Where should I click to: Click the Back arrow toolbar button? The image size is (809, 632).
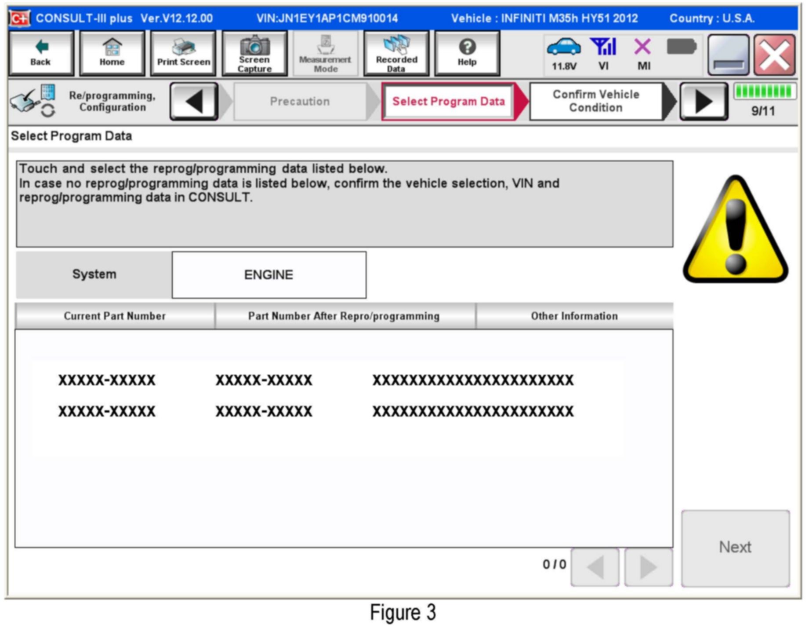[x=40, y=54]
